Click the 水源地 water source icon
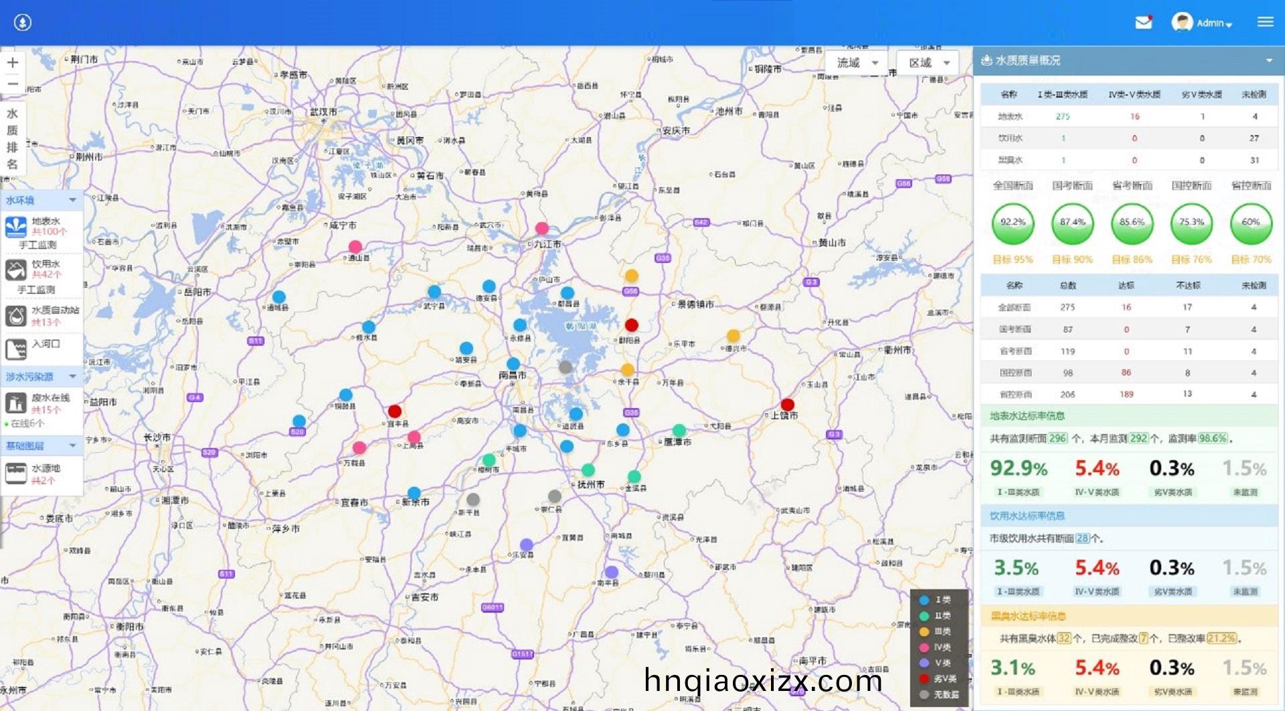This screenshot has width=1285, height=711. pyautogui.click(x=15, y=474)
